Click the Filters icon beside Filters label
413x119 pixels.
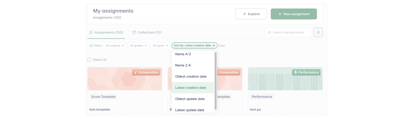click(91, 46)
